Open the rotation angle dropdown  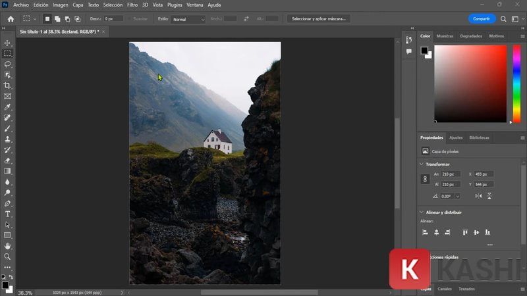458,196
